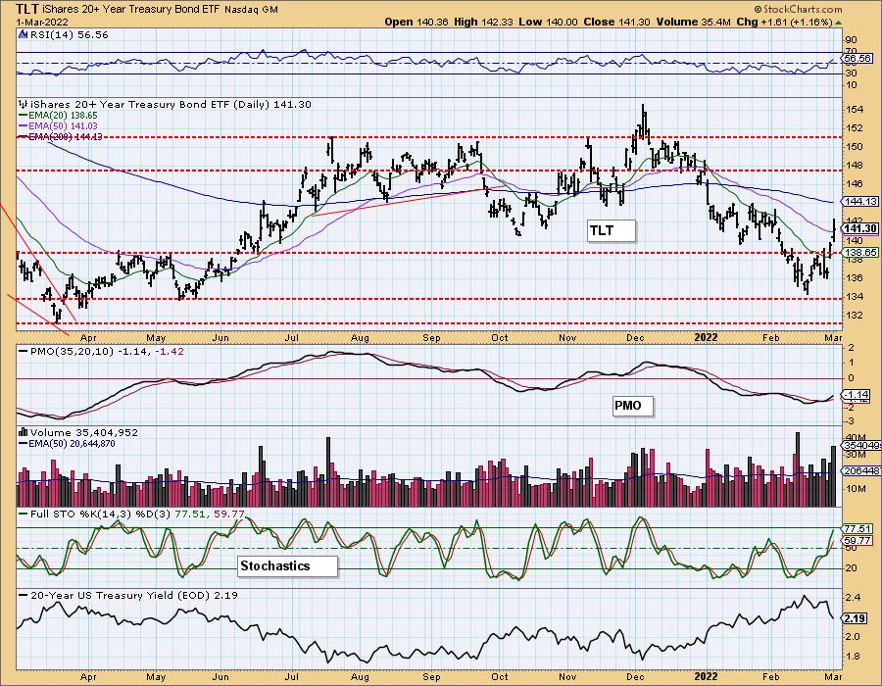Click the 2.19 yield value tag
Image resolution: width=882 pixels, height=686 pixels.
(x=855, y=618)
